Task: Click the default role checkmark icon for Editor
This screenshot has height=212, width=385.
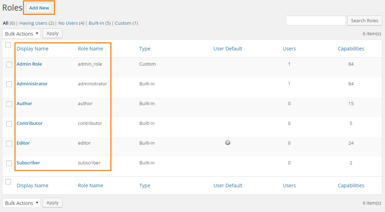Action: pos(228,143)
